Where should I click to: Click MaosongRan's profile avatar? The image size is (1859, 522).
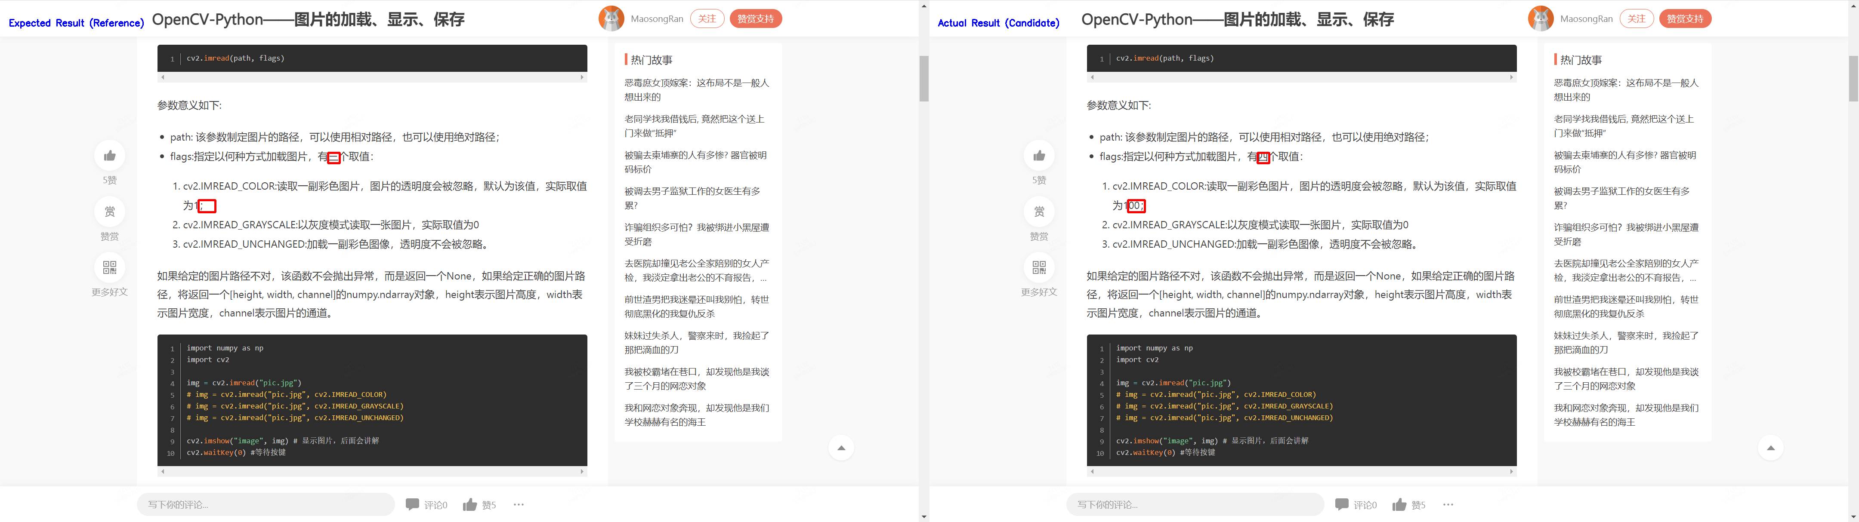611,18
